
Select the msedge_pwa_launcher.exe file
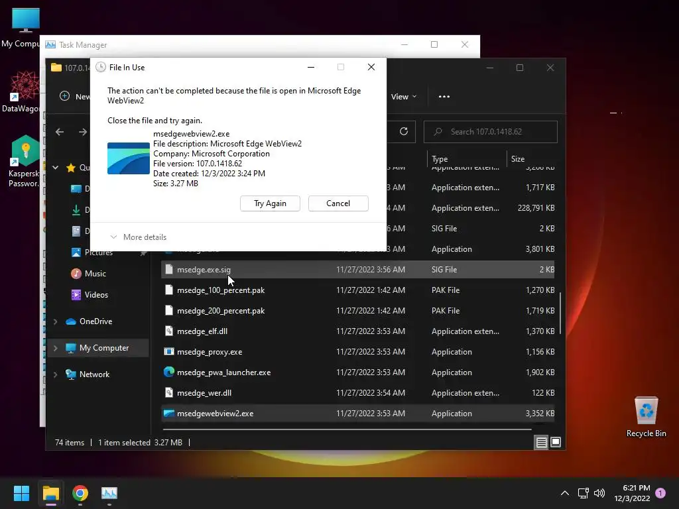click(x=357, y=372)
